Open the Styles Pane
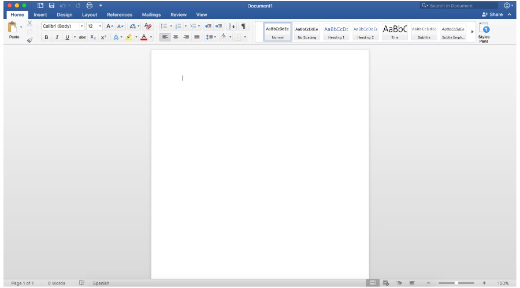520x288 pixels. tap(484, 32)
